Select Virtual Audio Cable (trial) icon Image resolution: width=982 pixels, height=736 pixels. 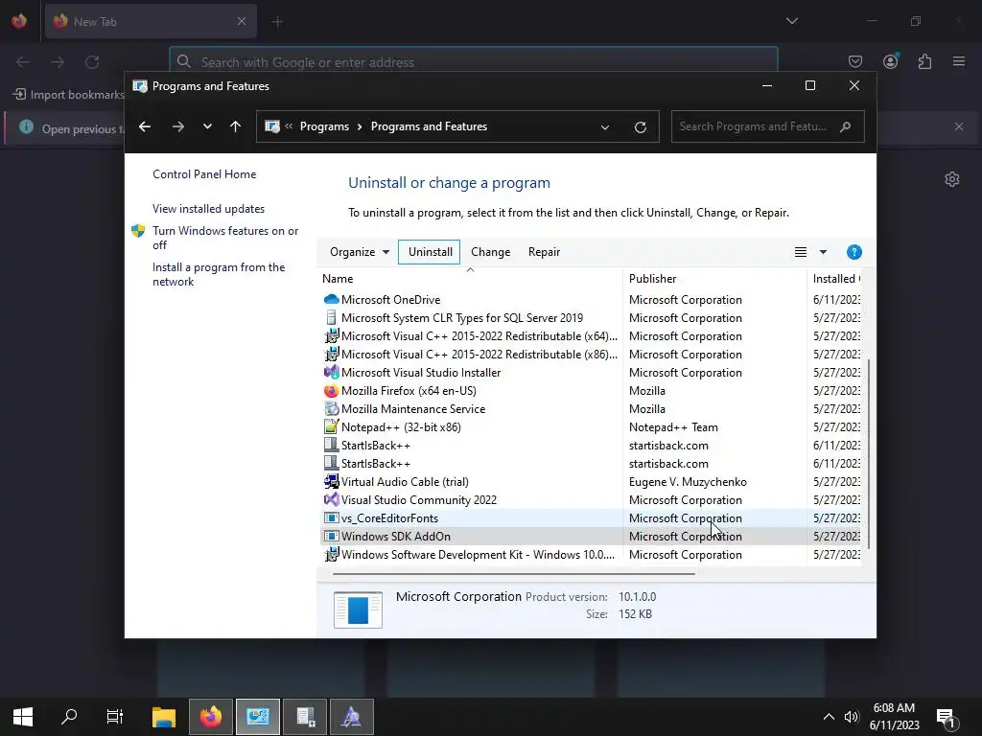pyautogui.click(x=331, y=481)
